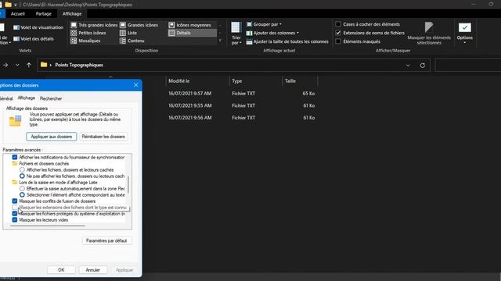Select file row dated 16/07/2021 9:57 AM
501x281 pixels.
(242, 94)
